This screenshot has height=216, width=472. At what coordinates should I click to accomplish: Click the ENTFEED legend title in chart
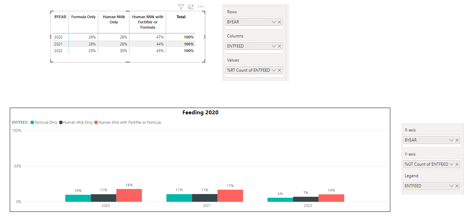pyautogui.click(x=20, y=123)
